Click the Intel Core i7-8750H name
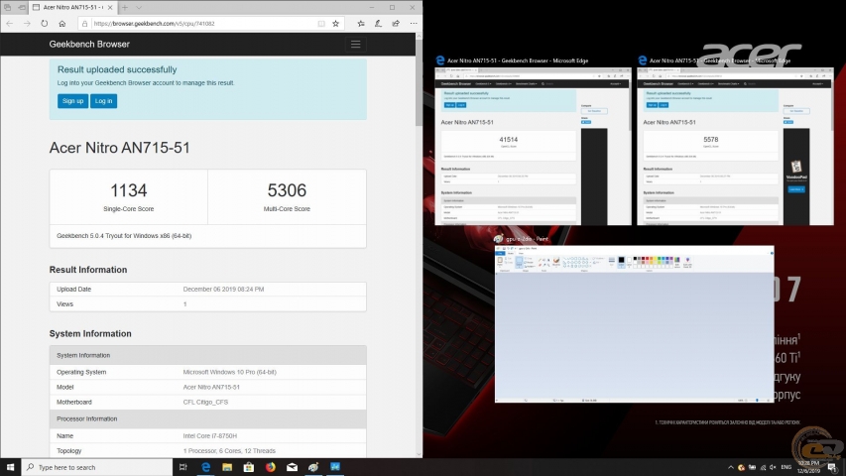Viewport: 846px width, 476px height. pos(210,436)
